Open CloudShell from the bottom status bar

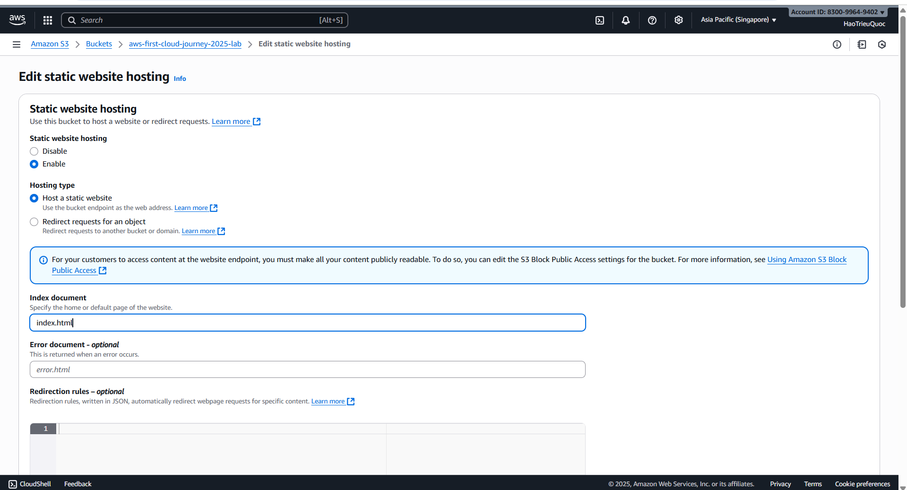(29, 483)
